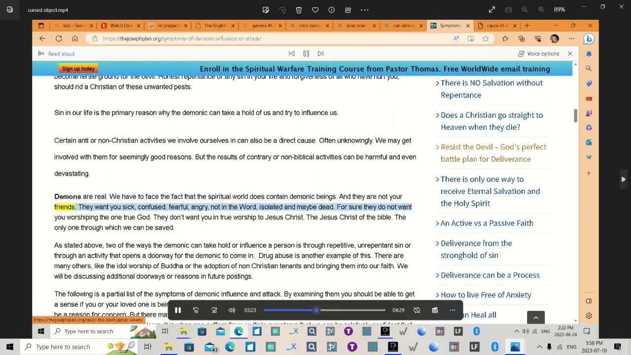Screen dimensions: 631x355
Task: Open Edge sidebar shopping tag icon
Action: tap(589, 83)
